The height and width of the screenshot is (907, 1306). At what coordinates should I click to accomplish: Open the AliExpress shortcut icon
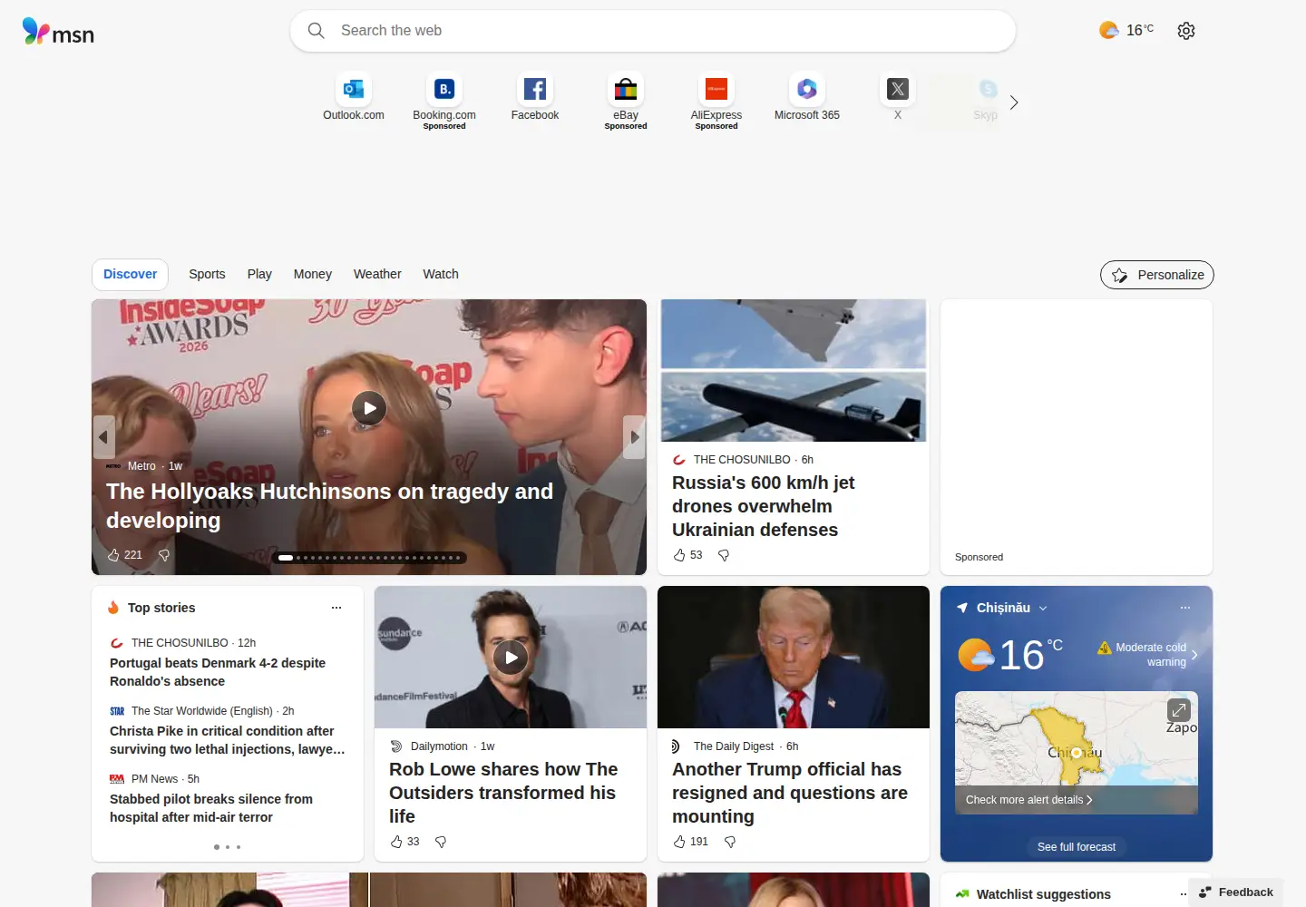[716, 89]
